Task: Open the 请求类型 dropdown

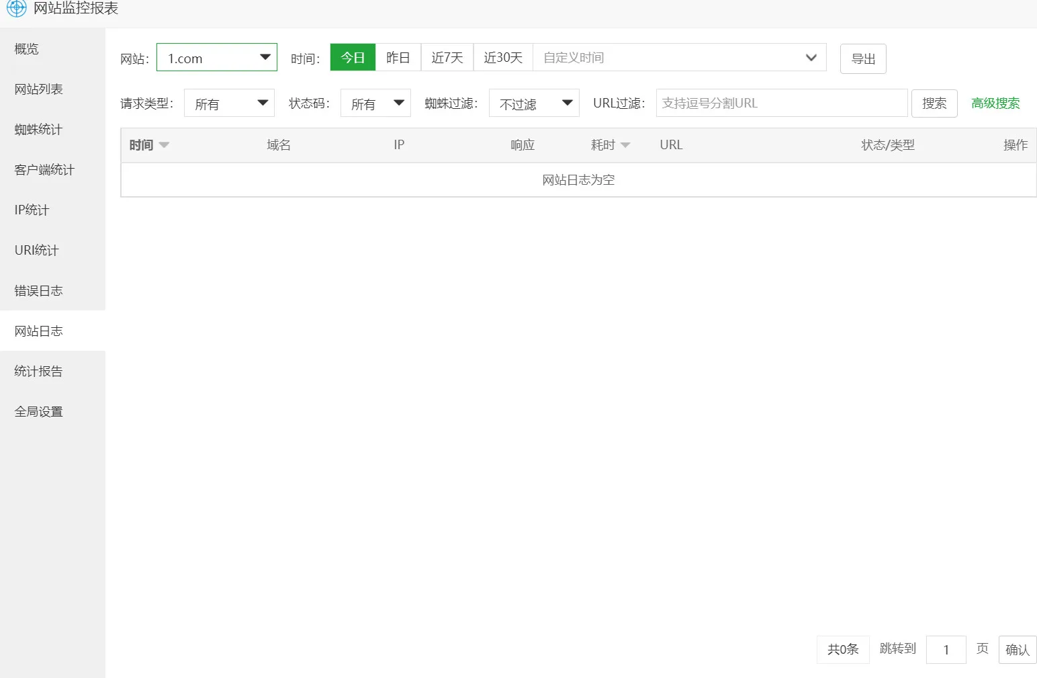Action: [229, 103]
